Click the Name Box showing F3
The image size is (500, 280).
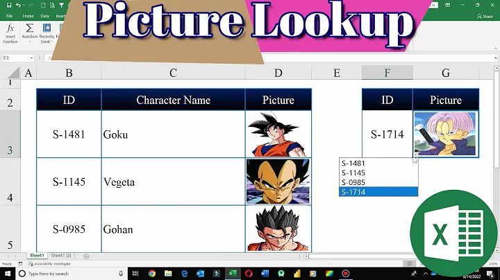pyautogui.click(x=15, y=58)
